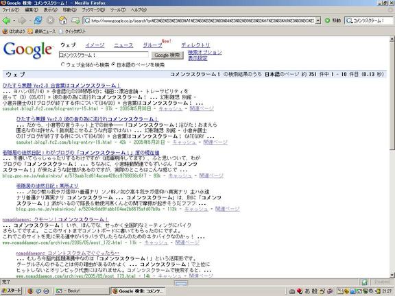Open the Back button history dropdown arrow
Image resolution: width=395 pixels, height=296 pixels.
(14, 21)
